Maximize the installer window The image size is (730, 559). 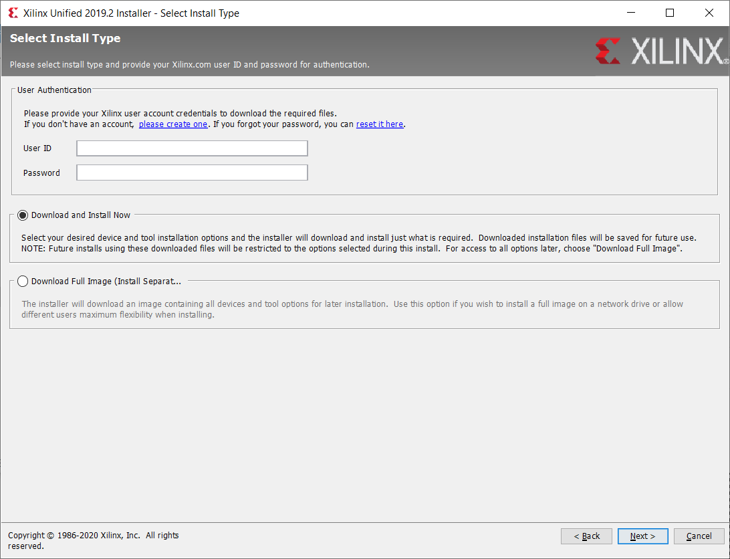coord(670,13)
